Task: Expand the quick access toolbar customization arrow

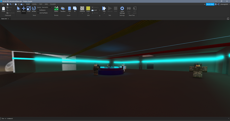Action: coord(24,4)
